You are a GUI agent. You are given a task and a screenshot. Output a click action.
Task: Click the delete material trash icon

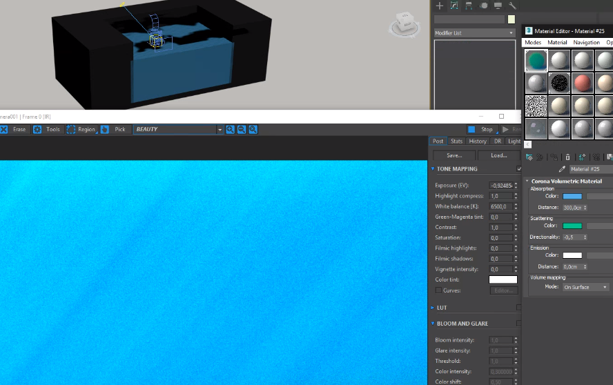pos(567,157)
